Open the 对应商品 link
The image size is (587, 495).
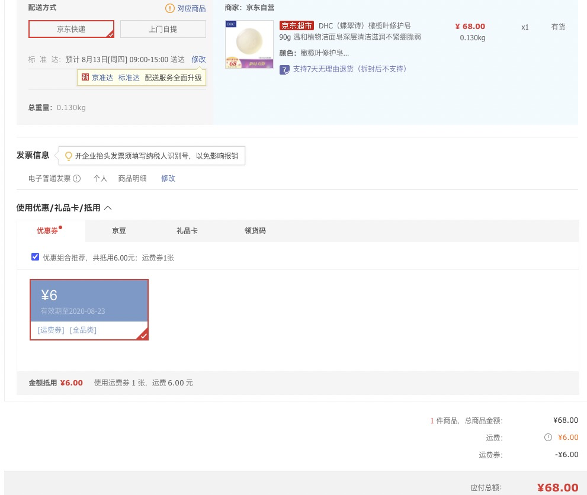(x=191, y=8)
